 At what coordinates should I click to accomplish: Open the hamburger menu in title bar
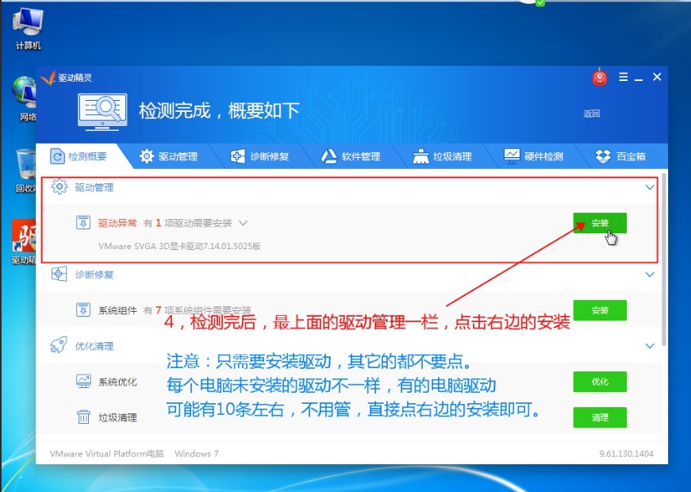[x=623, y=77]
